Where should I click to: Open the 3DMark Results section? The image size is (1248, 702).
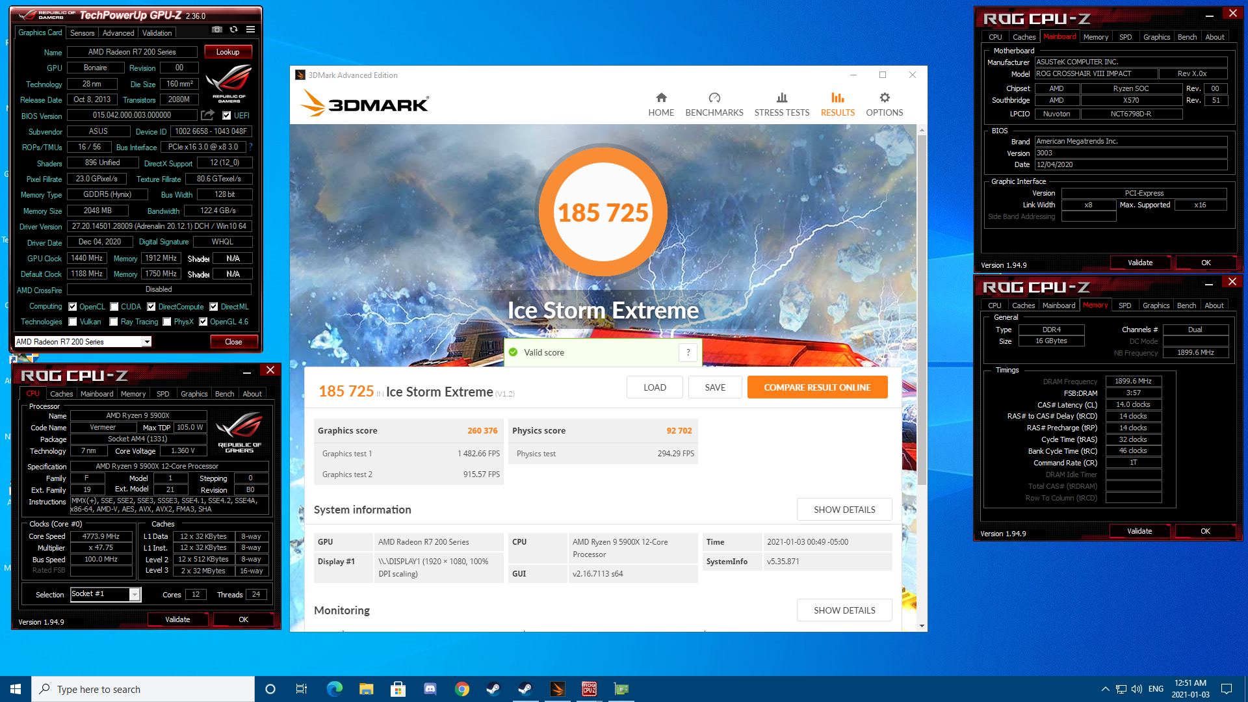pos(838,104)
